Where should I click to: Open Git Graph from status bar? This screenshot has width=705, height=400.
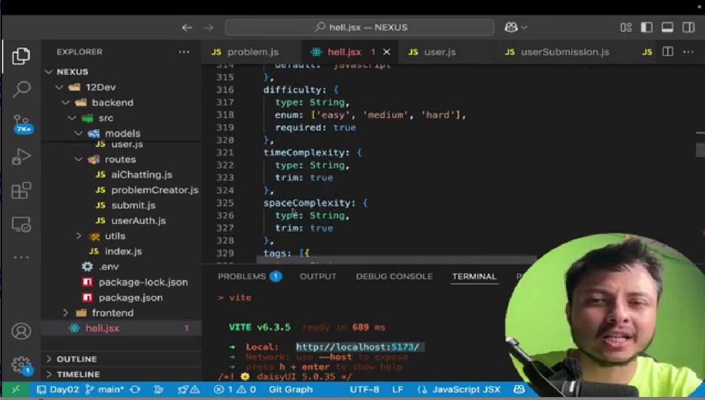tap(291, 389)
